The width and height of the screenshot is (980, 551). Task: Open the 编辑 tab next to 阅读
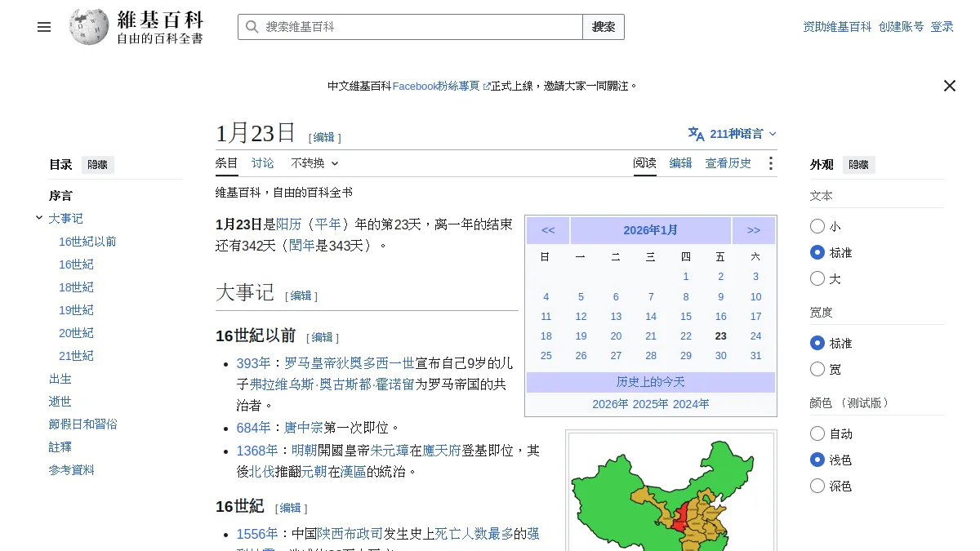(681, 163)
